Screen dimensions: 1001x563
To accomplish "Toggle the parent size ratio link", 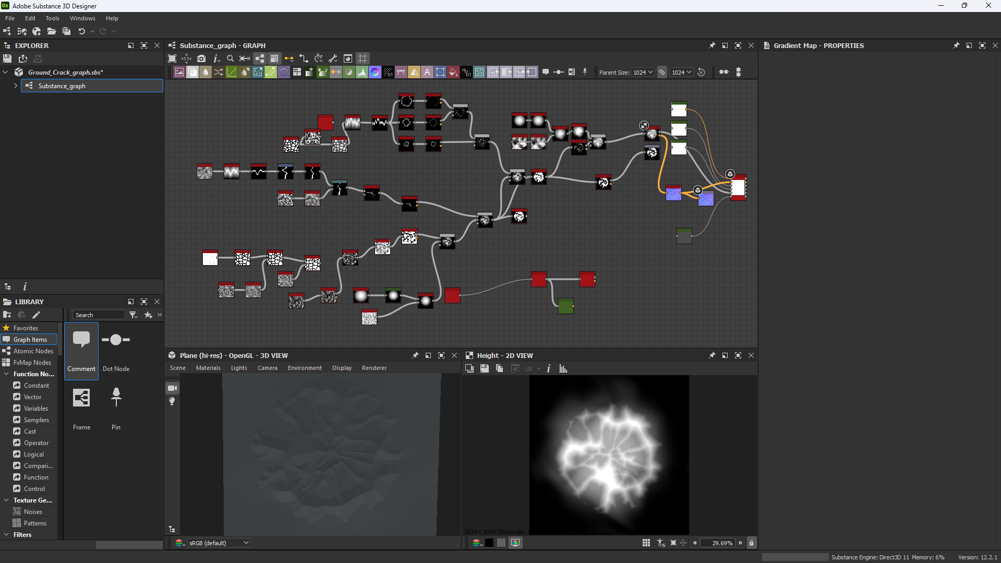I will (x=662, y=73).
